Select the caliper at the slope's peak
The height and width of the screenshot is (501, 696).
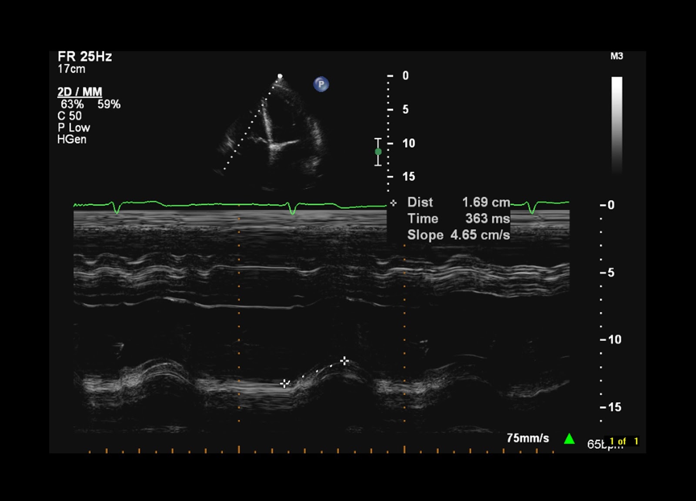point(344,361)
